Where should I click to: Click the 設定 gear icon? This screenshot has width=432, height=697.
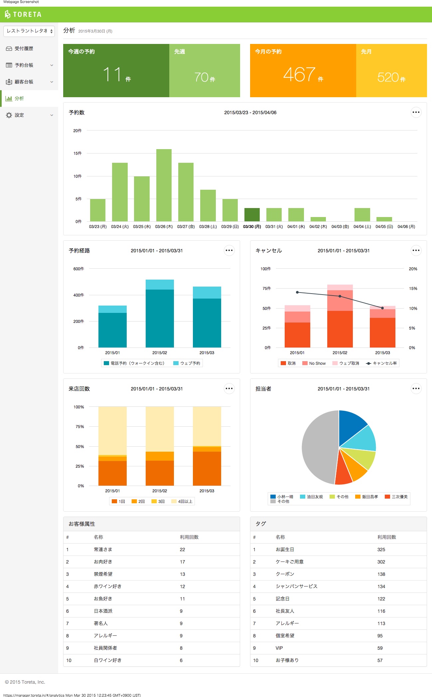[9, 115]
